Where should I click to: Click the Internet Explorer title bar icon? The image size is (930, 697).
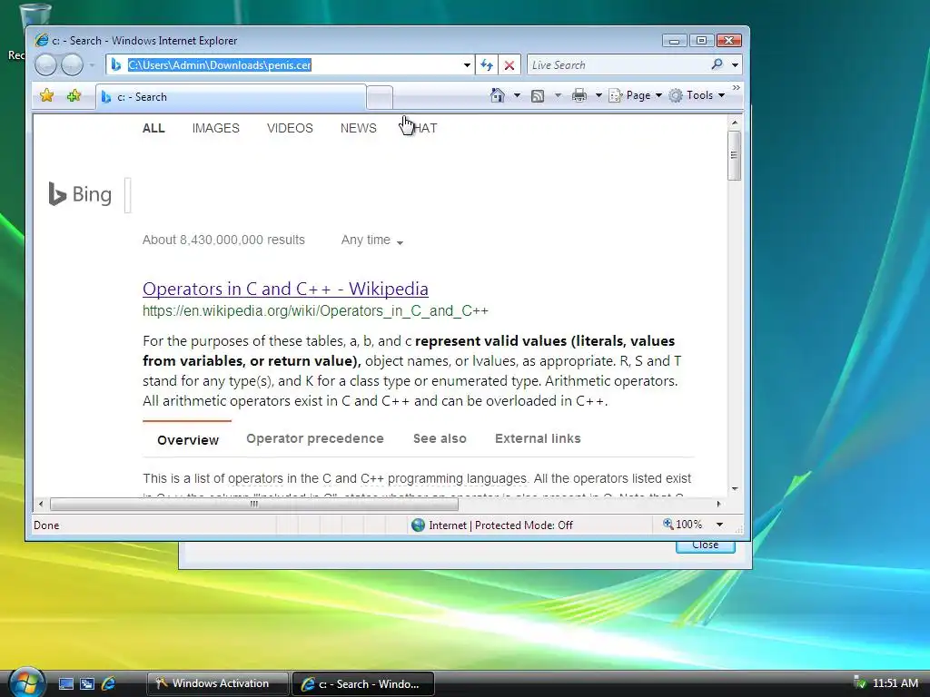click(42, 40)
